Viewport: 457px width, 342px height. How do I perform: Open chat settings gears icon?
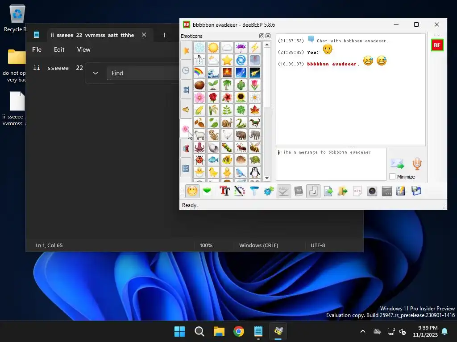click(269, 191)
